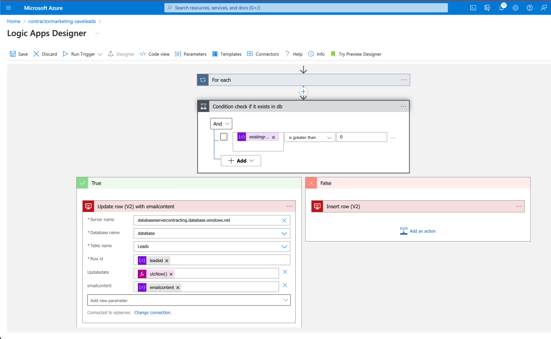
Task: Click the Condition check if it exists in db header
Action: (303, 107)
